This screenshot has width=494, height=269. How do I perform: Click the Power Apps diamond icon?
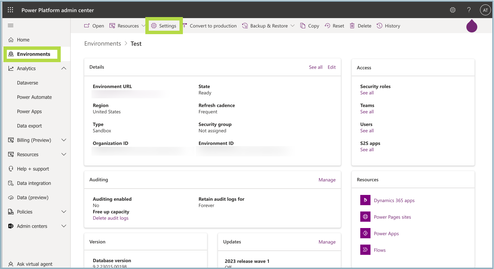[x=365, y=233]
